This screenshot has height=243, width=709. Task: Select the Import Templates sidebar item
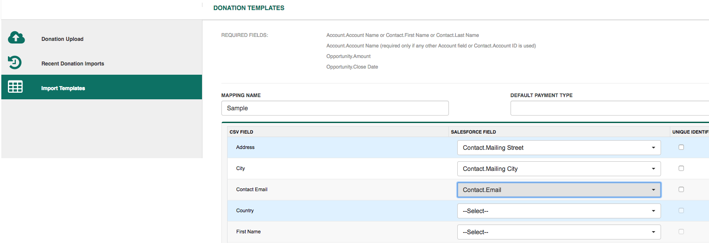tap(63, 88)
